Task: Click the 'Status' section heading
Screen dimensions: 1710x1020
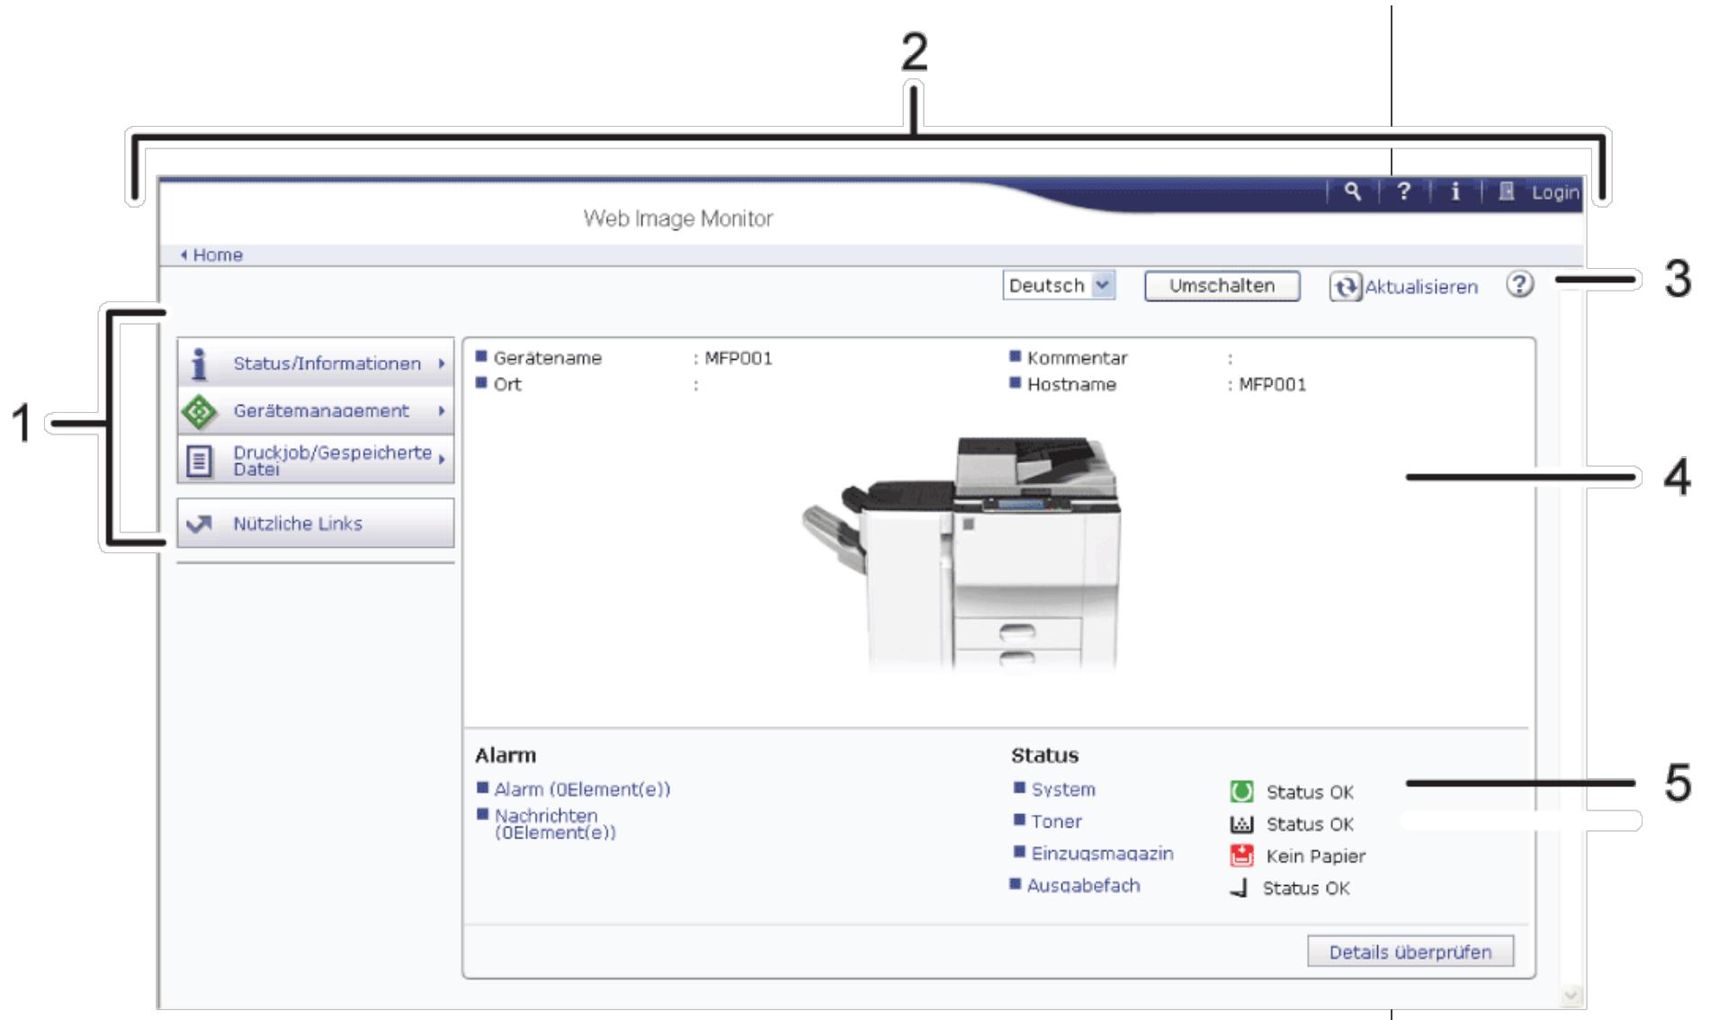Action: 1044,756
